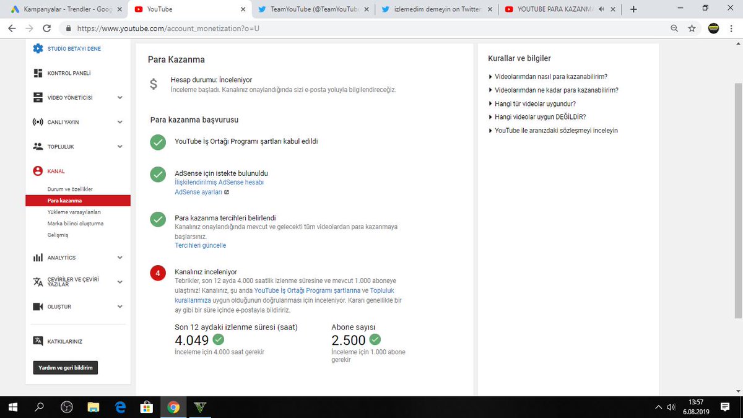Click the Chrome profile avatar icon
743x418 pixels.
pos(713,28)
